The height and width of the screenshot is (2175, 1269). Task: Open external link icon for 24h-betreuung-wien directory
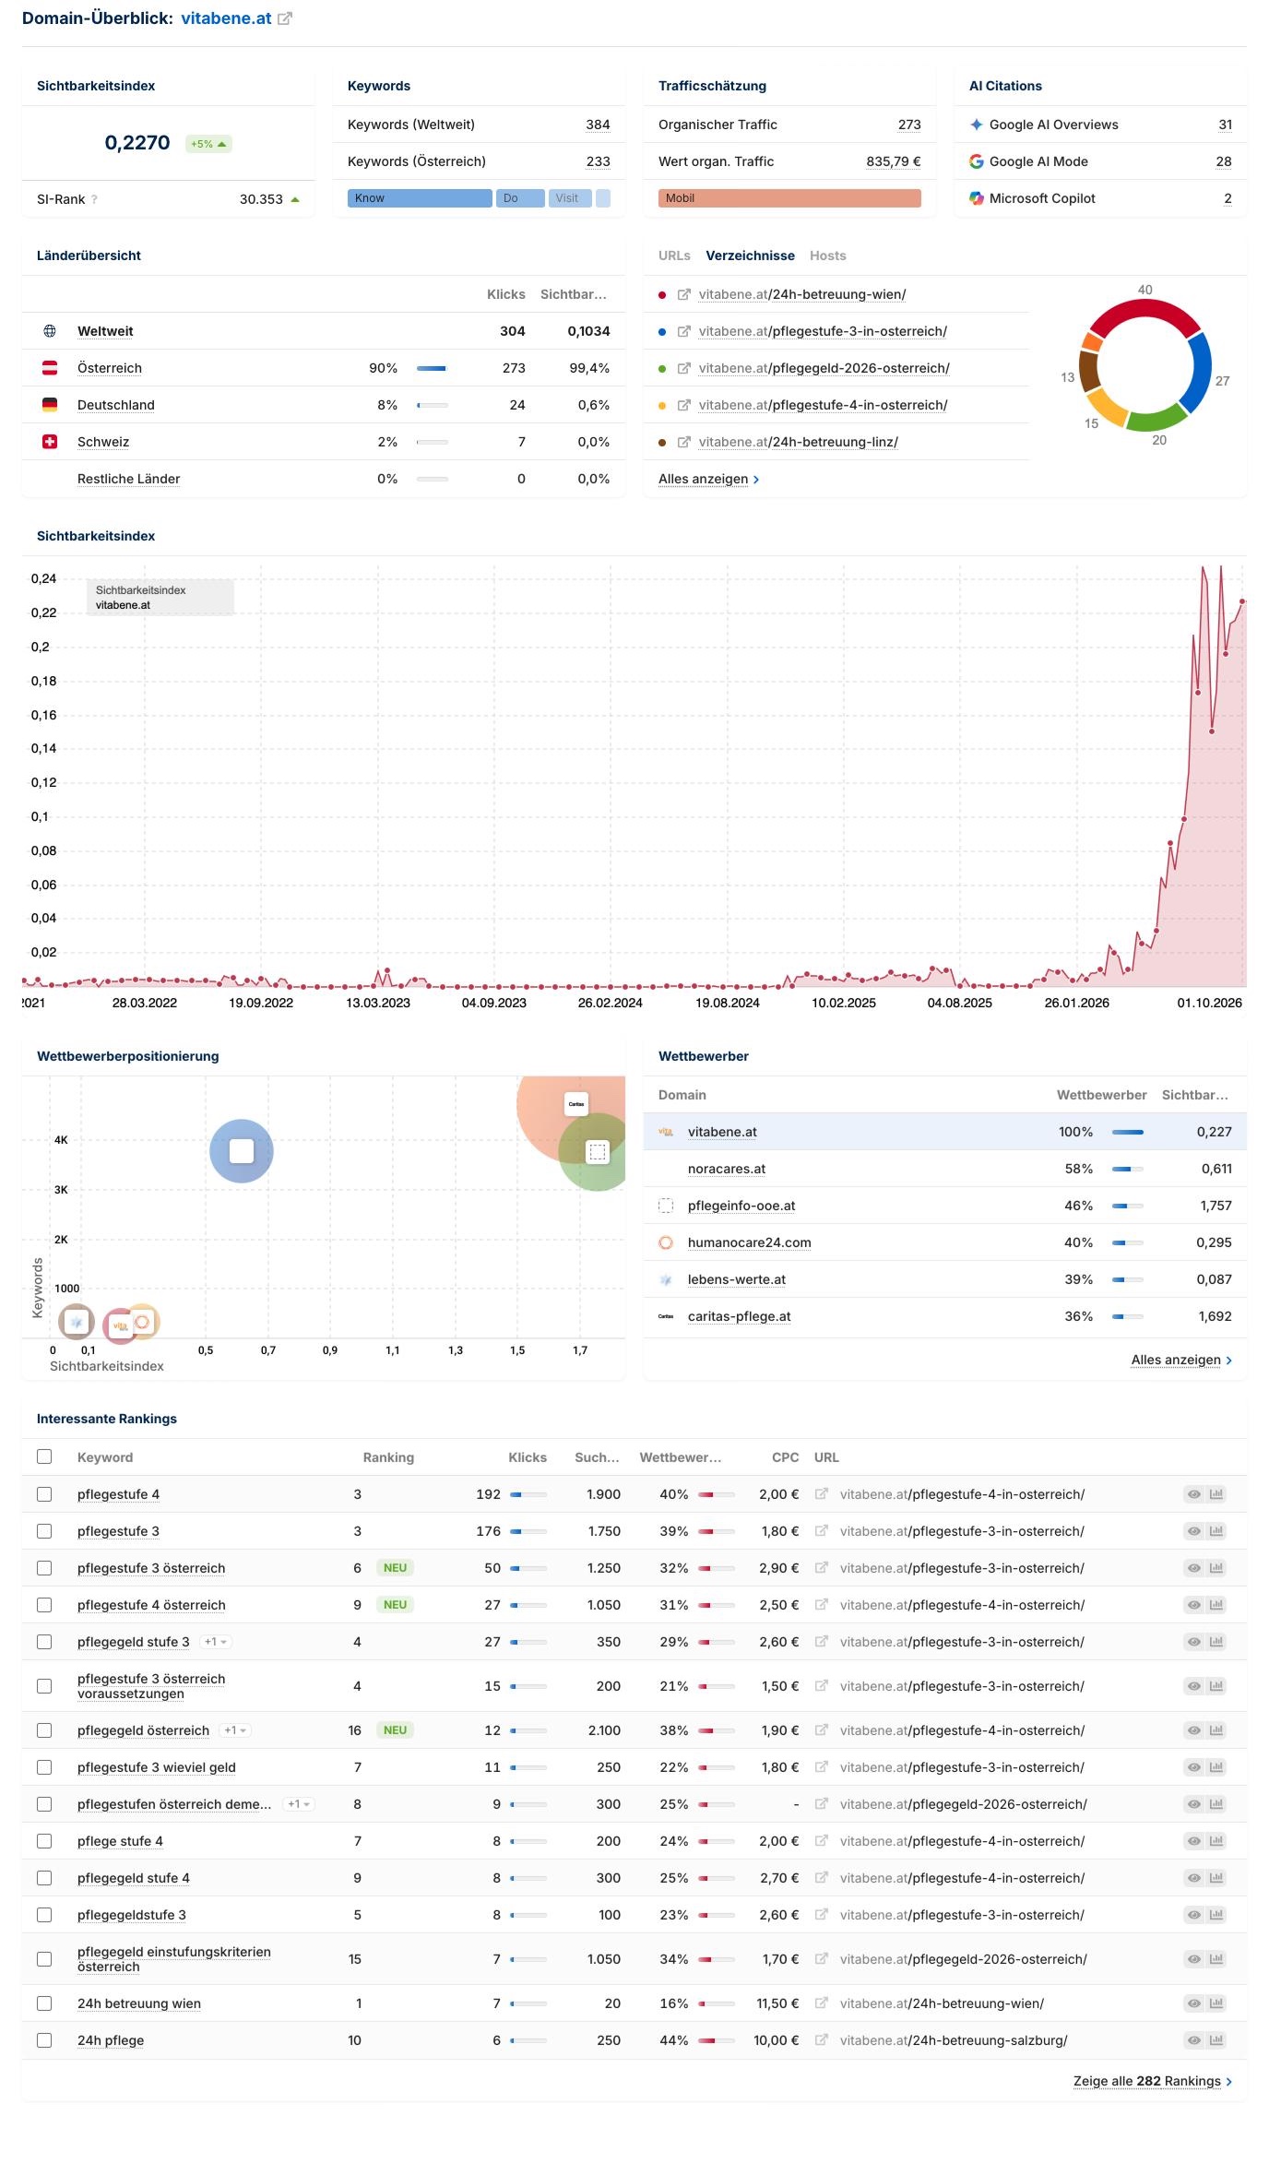[x=684, y=294]
